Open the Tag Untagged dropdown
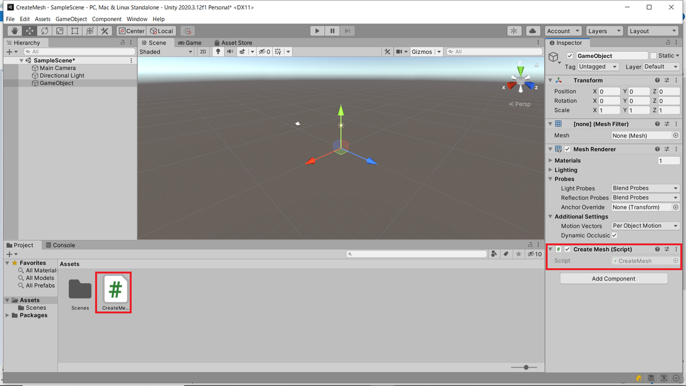The width and height of the screenshot is (686, 386). pos(598,66)
